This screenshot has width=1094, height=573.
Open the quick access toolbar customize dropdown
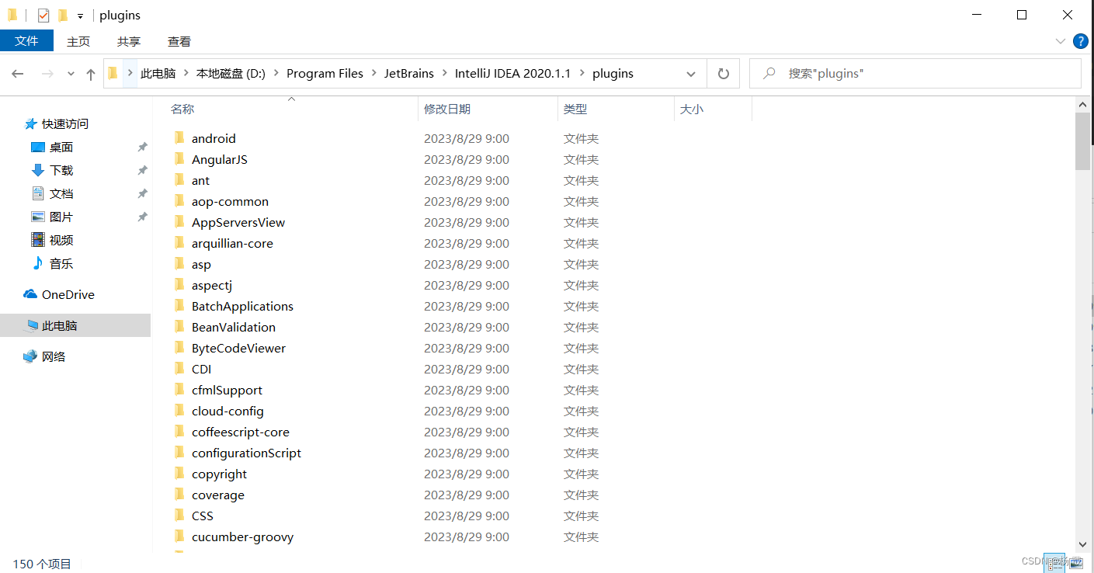(80, 16)
